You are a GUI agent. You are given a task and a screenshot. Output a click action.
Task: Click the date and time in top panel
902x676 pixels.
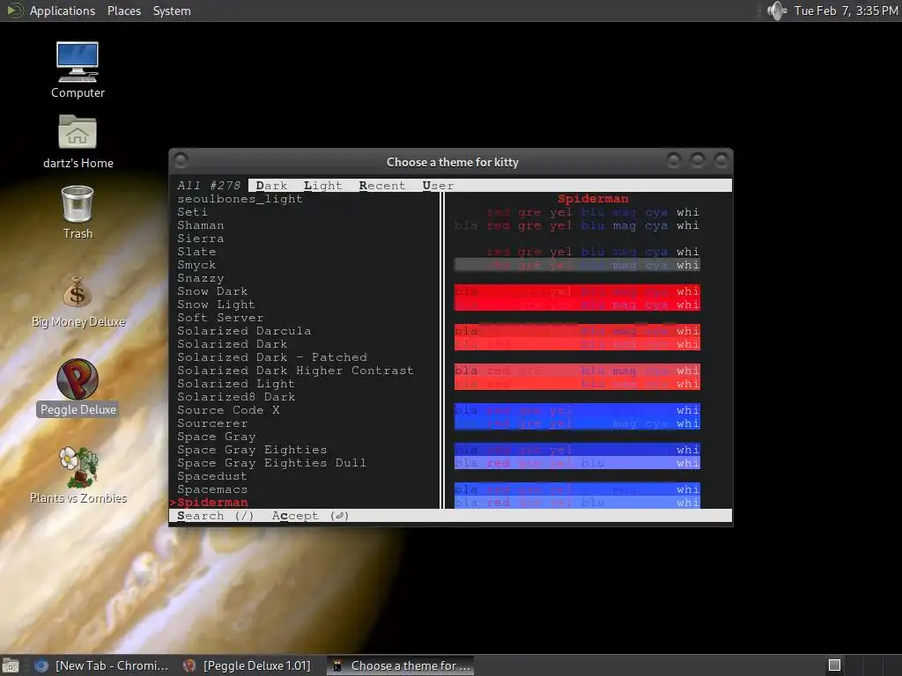pos(846,11)
